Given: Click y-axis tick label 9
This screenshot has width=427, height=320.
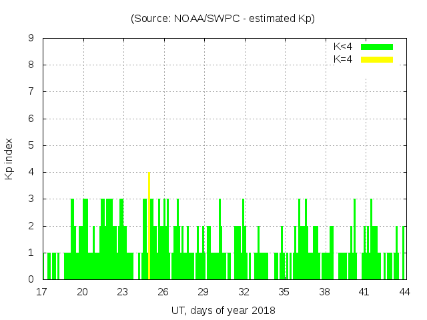Looking at the screenshot, I should point(31,39).
